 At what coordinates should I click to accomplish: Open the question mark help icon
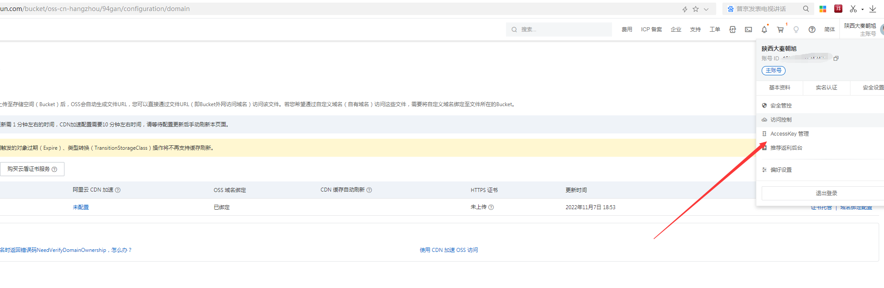[x=812, y=30]
